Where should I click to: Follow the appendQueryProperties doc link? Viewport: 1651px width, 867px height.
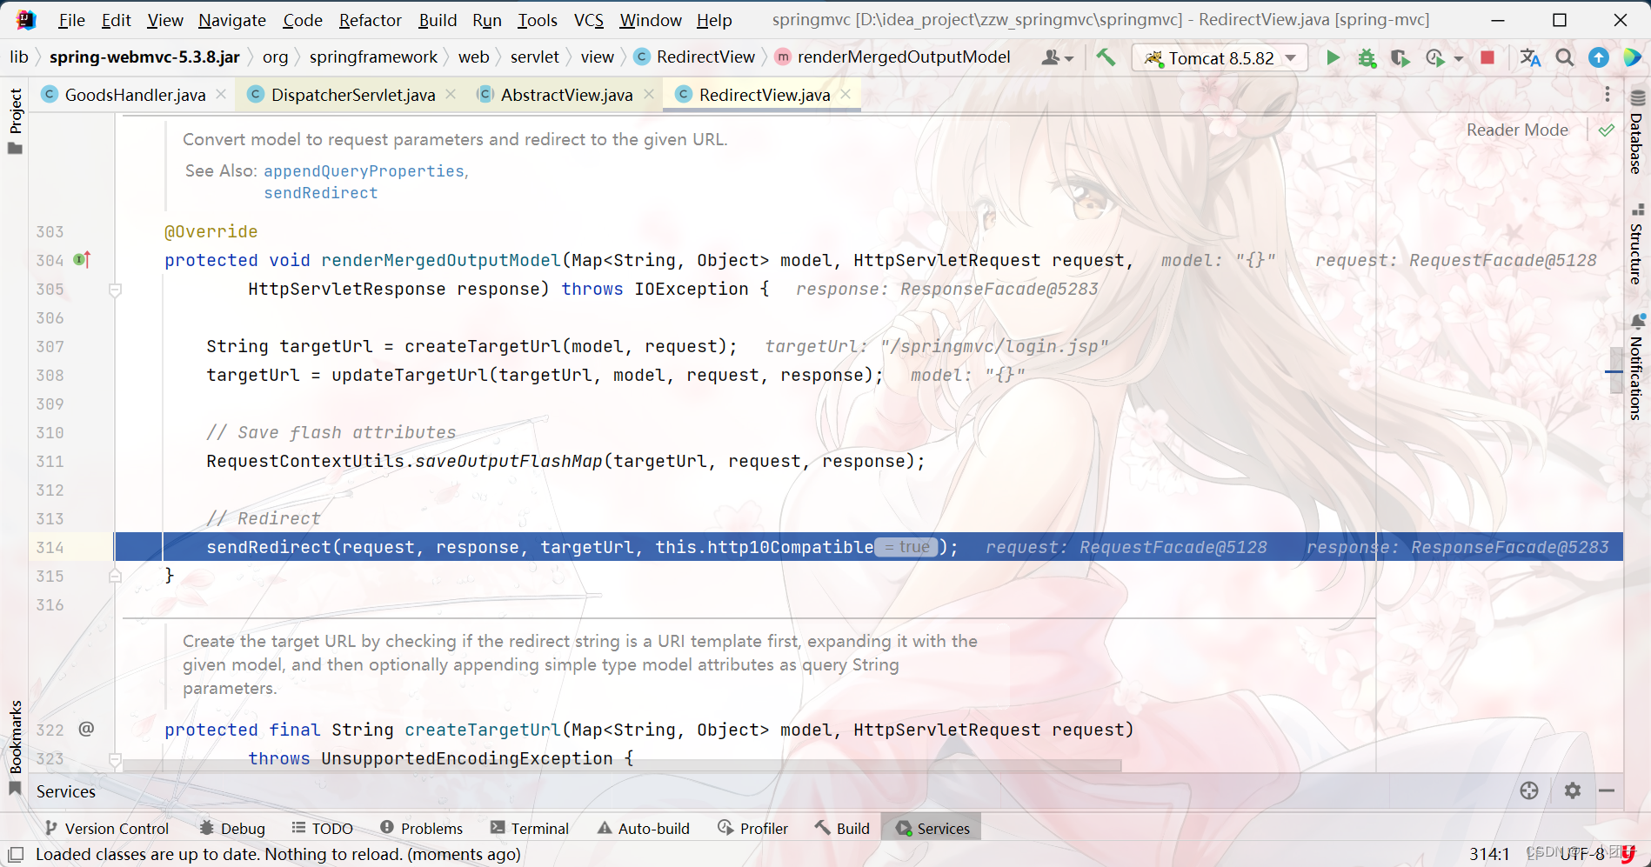click(364, 170)
